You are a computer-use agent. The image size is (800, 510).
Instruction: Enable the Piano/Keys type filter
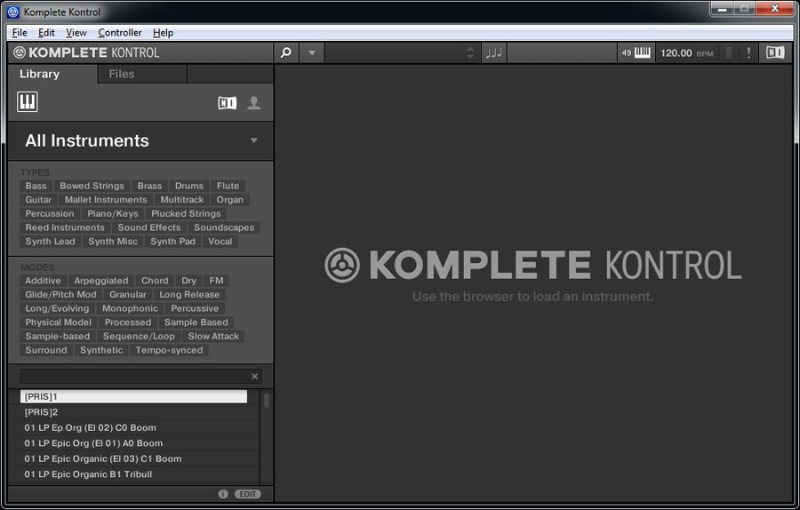pyautogui.click(x=113, y=213)
